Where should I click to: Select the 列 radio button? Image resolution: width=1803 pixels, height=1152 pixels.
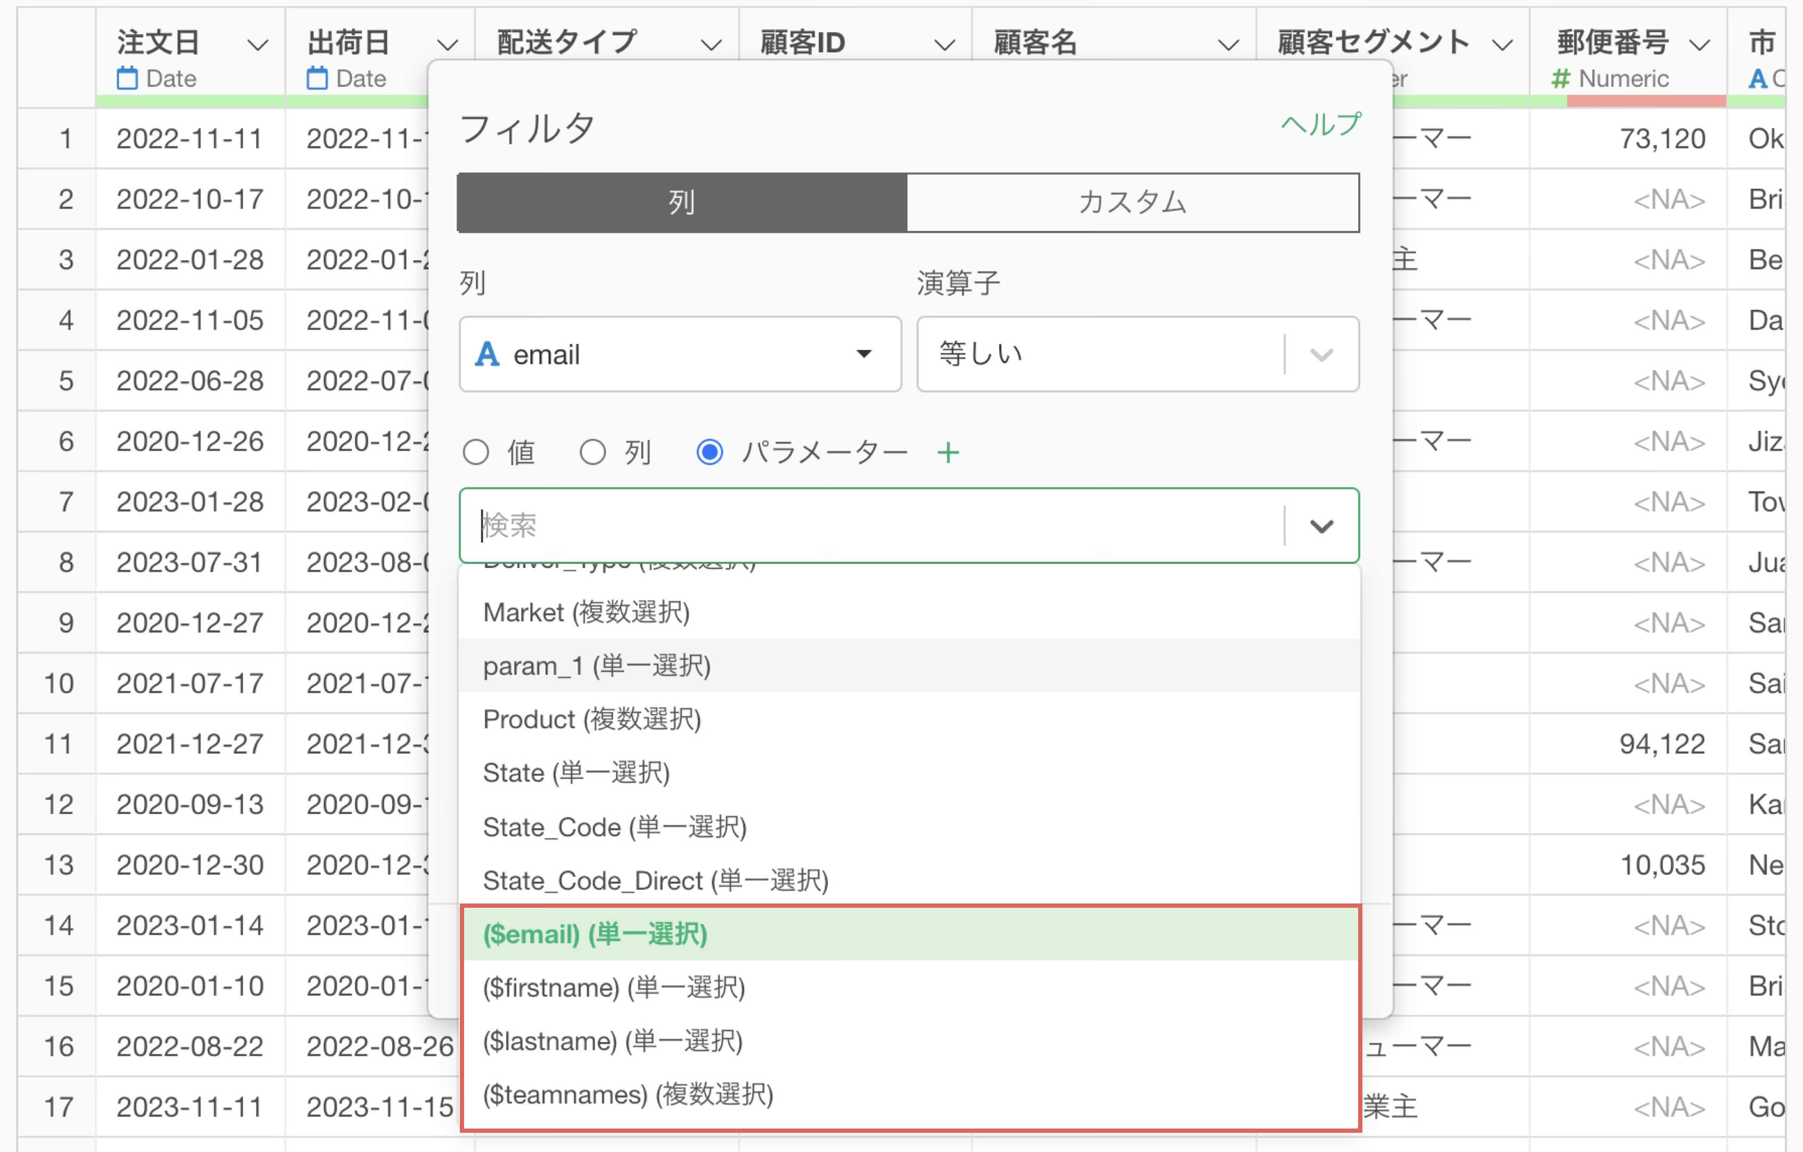click(x=592, y=453)
